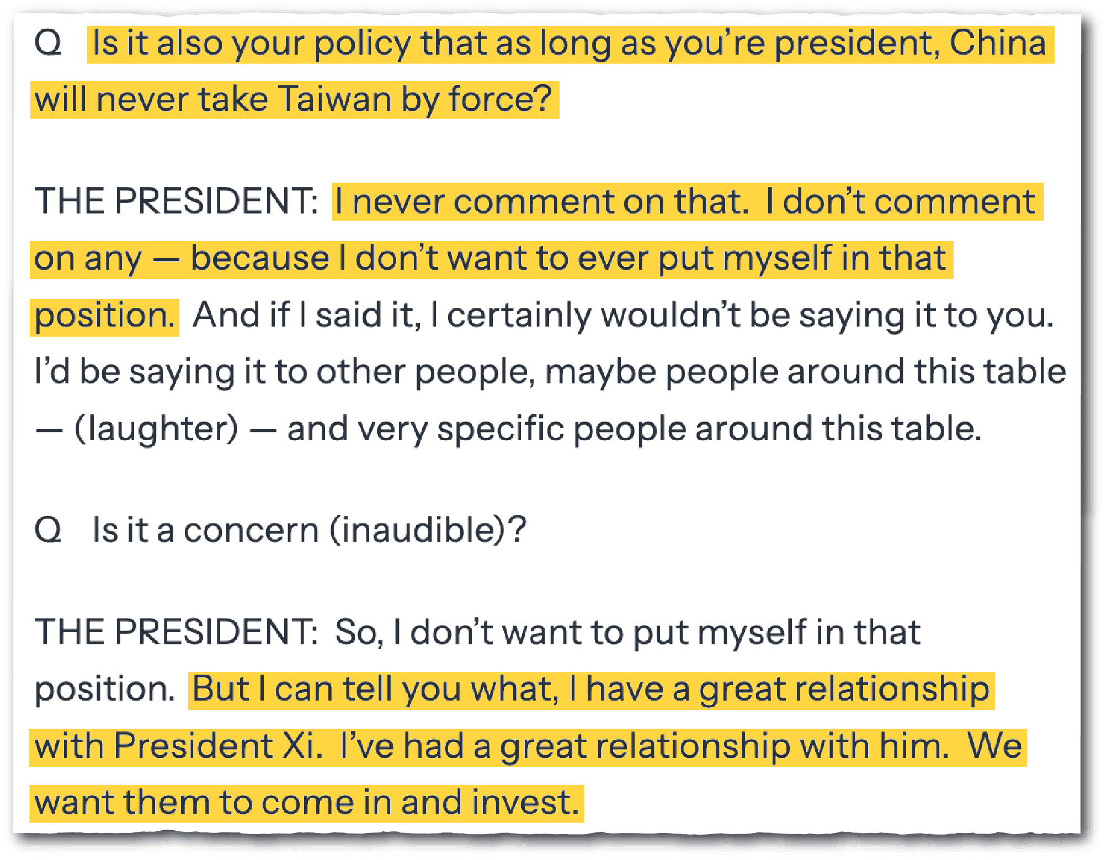This screenshot has height=860, width=1107.
Task: Click the second 'Q' before 'Is it a concern'
Action: 48,530
